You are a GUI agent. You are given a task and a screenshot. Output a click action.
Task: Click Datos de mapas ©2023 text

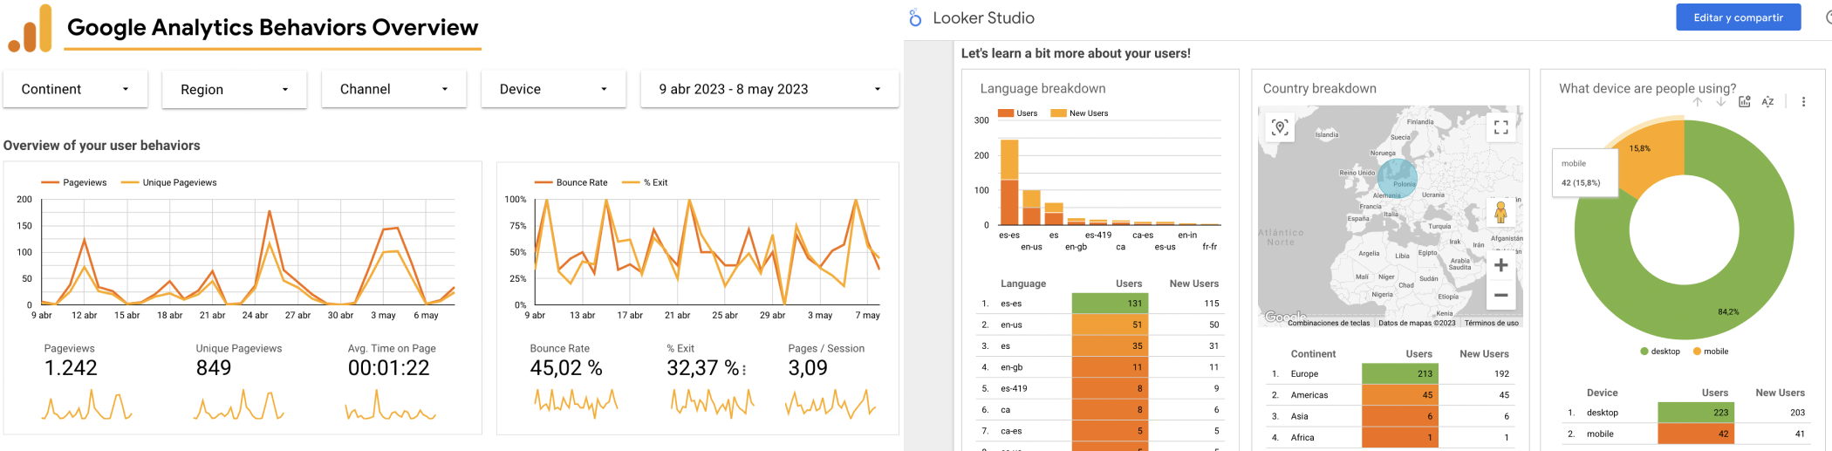pyautogui.click(x=1417, y=323)
